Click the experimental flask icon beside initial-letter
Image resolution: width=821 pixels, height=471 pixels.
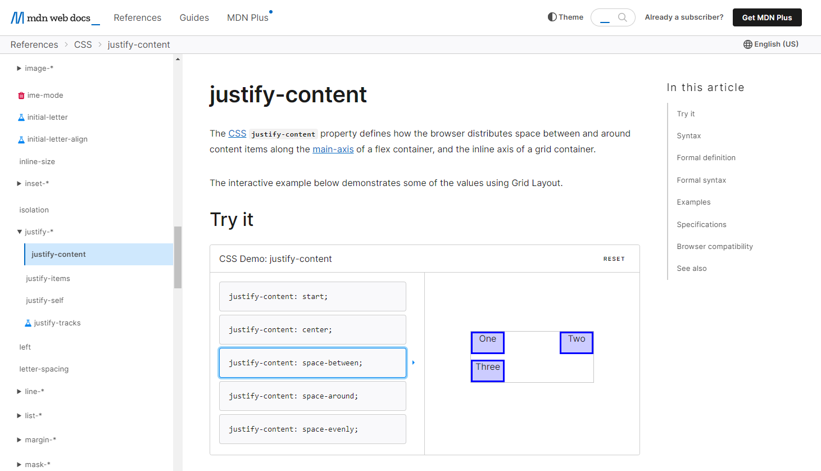(21, 117)
